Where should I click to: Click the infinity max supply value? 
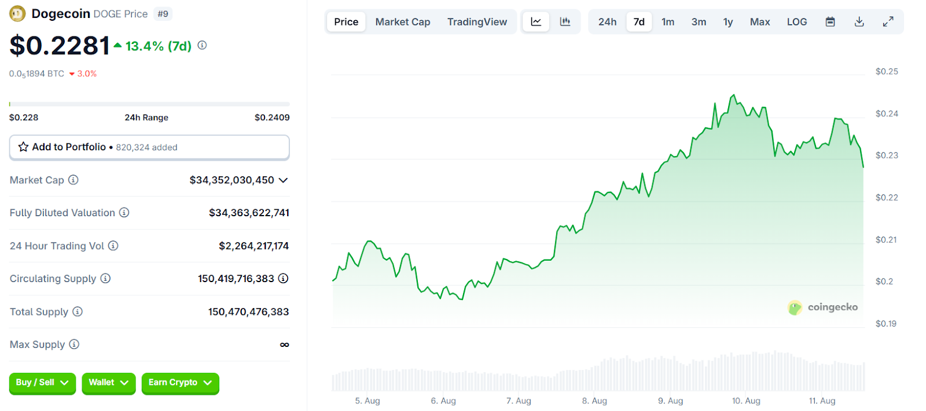point(284,345)
